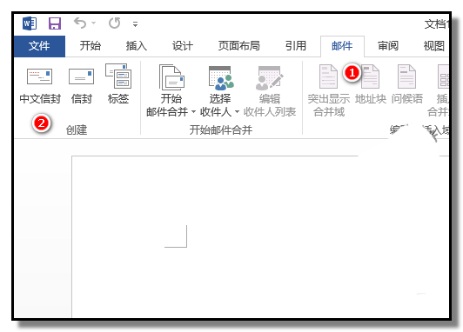Image resolution: width=463 pixels, height=332 pixels.
Task: Open the Customize Quick Access Toolbar dropdown arrow
Action: click(135, 24)
